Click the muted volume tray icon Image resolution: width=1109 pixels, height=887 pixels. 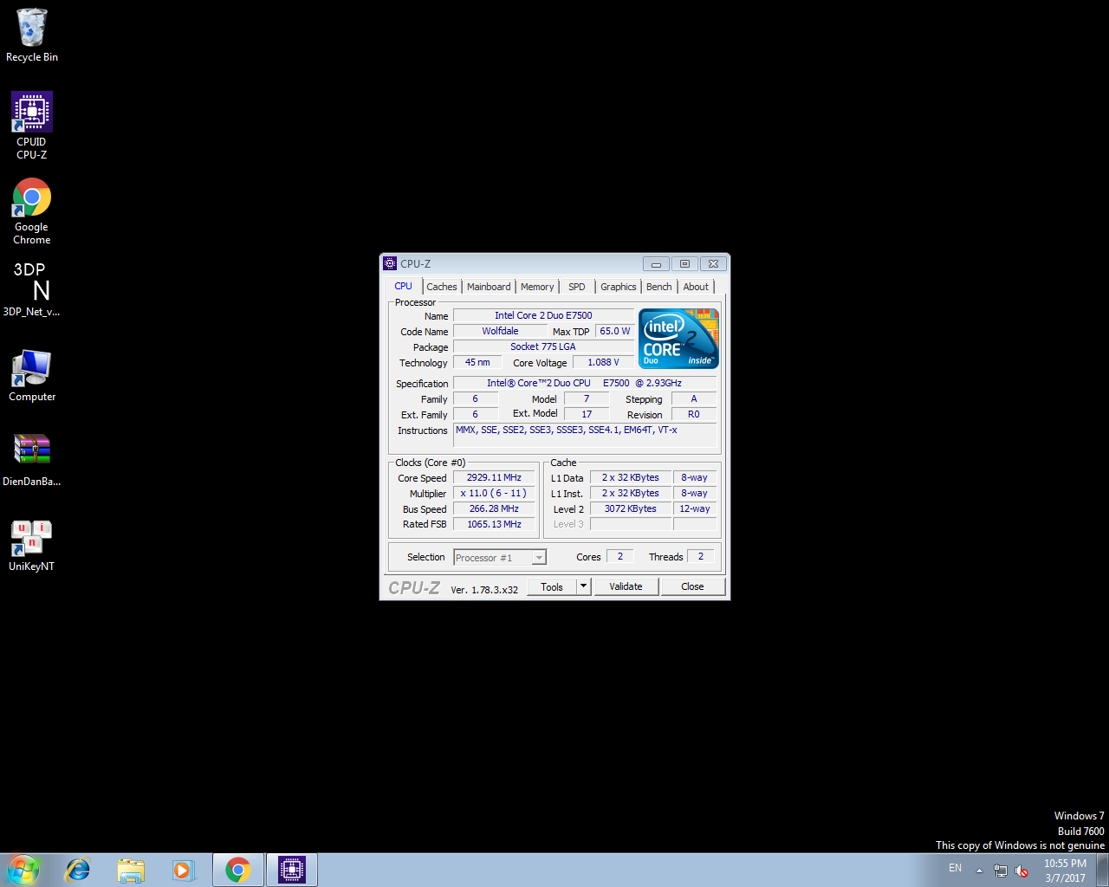coord(1021,871)
